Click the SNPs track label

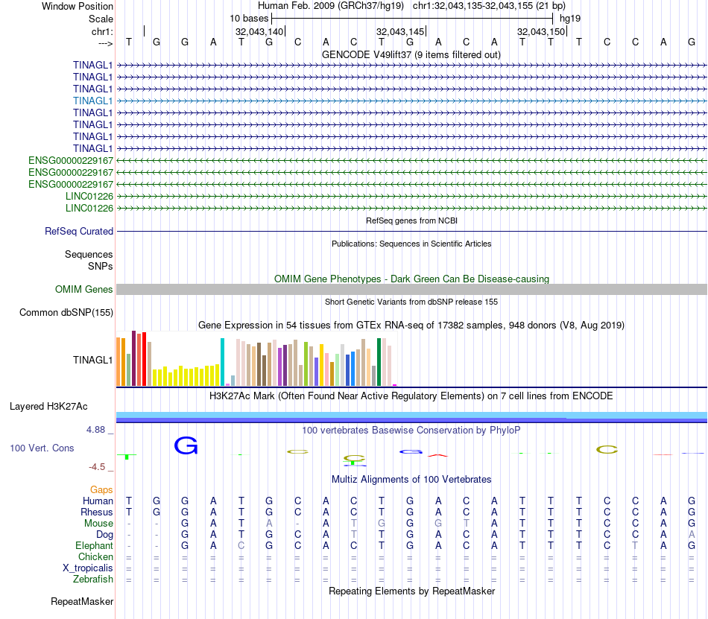tap(101, 266)
